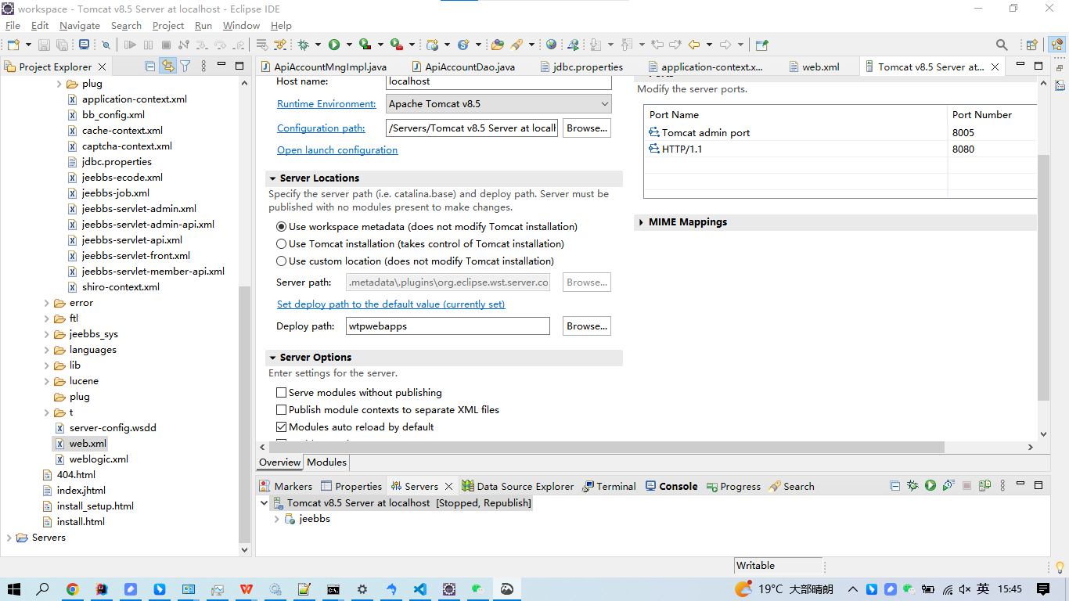Screen dimensions: 1069x601
Task: Open the Window menu
Action: tap(241, 25)
